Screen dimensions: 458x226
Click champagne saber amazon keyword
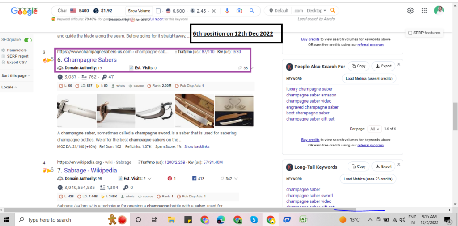[311, 95]
